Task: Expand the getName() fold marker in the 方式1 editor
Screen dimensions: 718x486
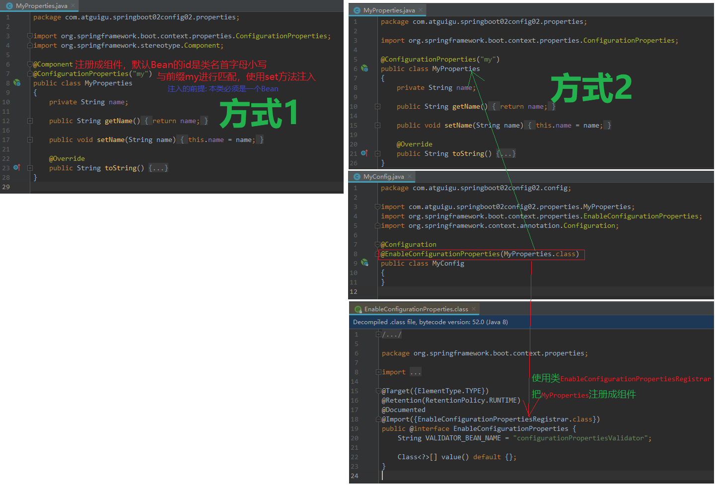Action: (x=30, y=121)
